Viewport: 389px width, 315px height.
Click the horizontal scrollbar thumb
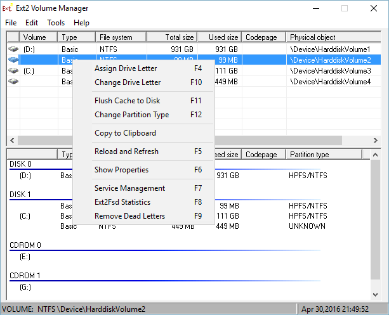[180, 140]
